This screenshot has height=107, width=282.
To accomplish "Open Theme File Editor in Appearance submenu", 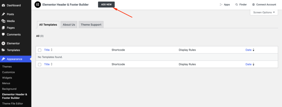I will click(x=13, y=104).
